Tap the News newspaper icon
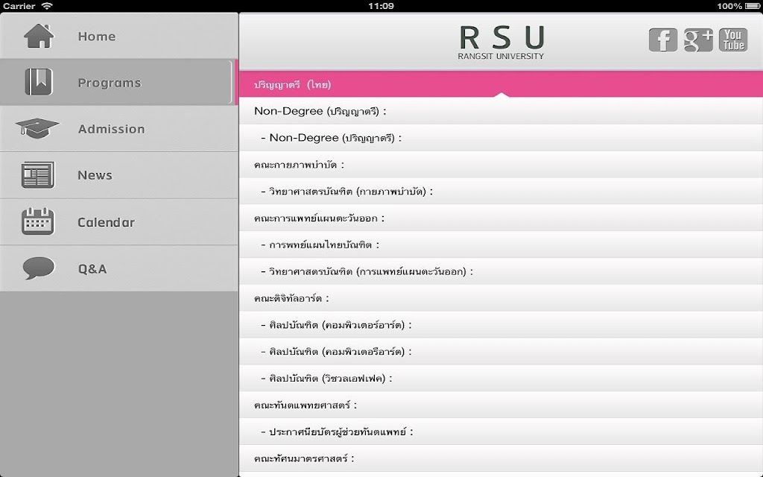 pos(38,174)
